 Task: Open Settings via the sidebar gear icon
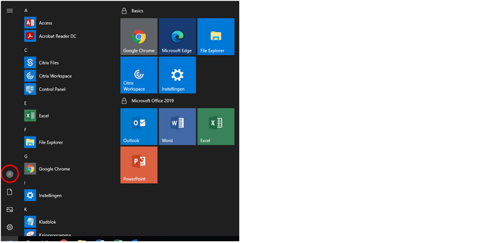click(10, 227)
